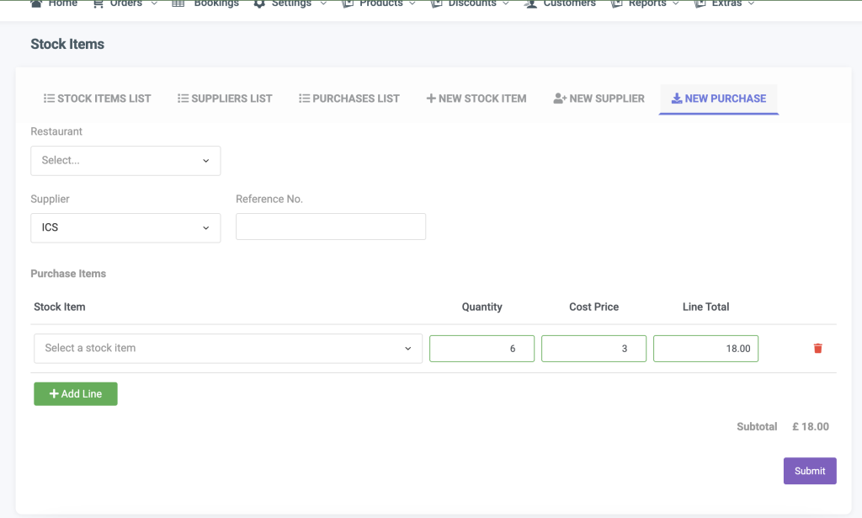The height and width of the screenshot is (518, 862).
Task: Click the Quantity field showing 6
Action: (x=482, y=349)
